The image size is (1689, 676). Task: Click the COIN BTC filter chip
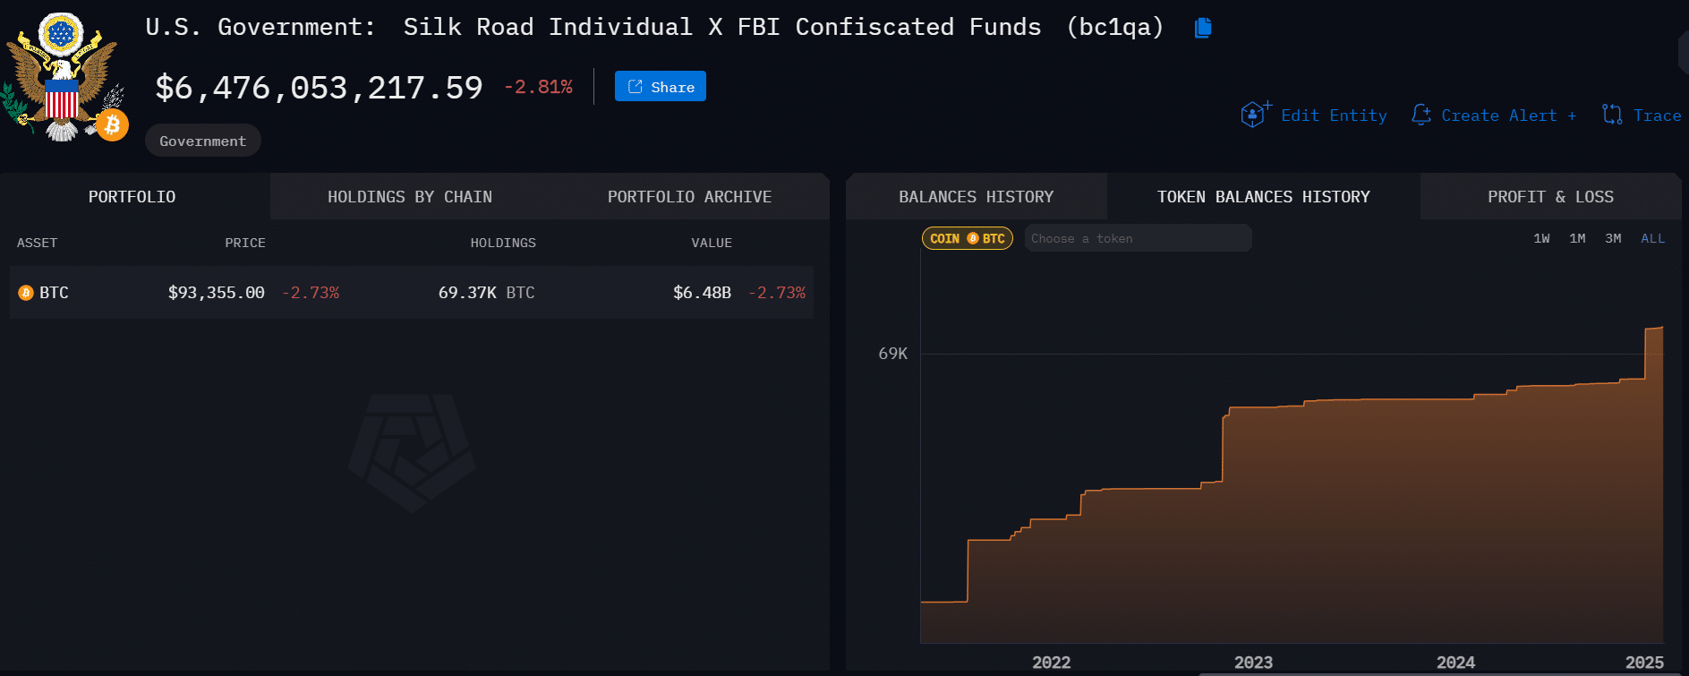967,238
